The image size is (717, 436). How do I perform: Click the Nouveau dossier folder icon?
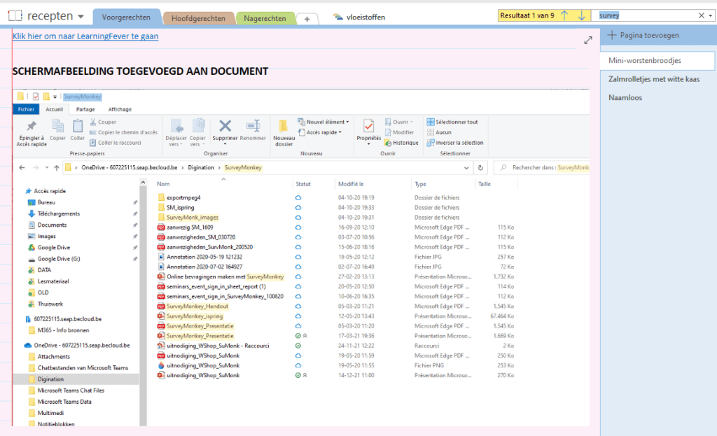tap(284, 126)
